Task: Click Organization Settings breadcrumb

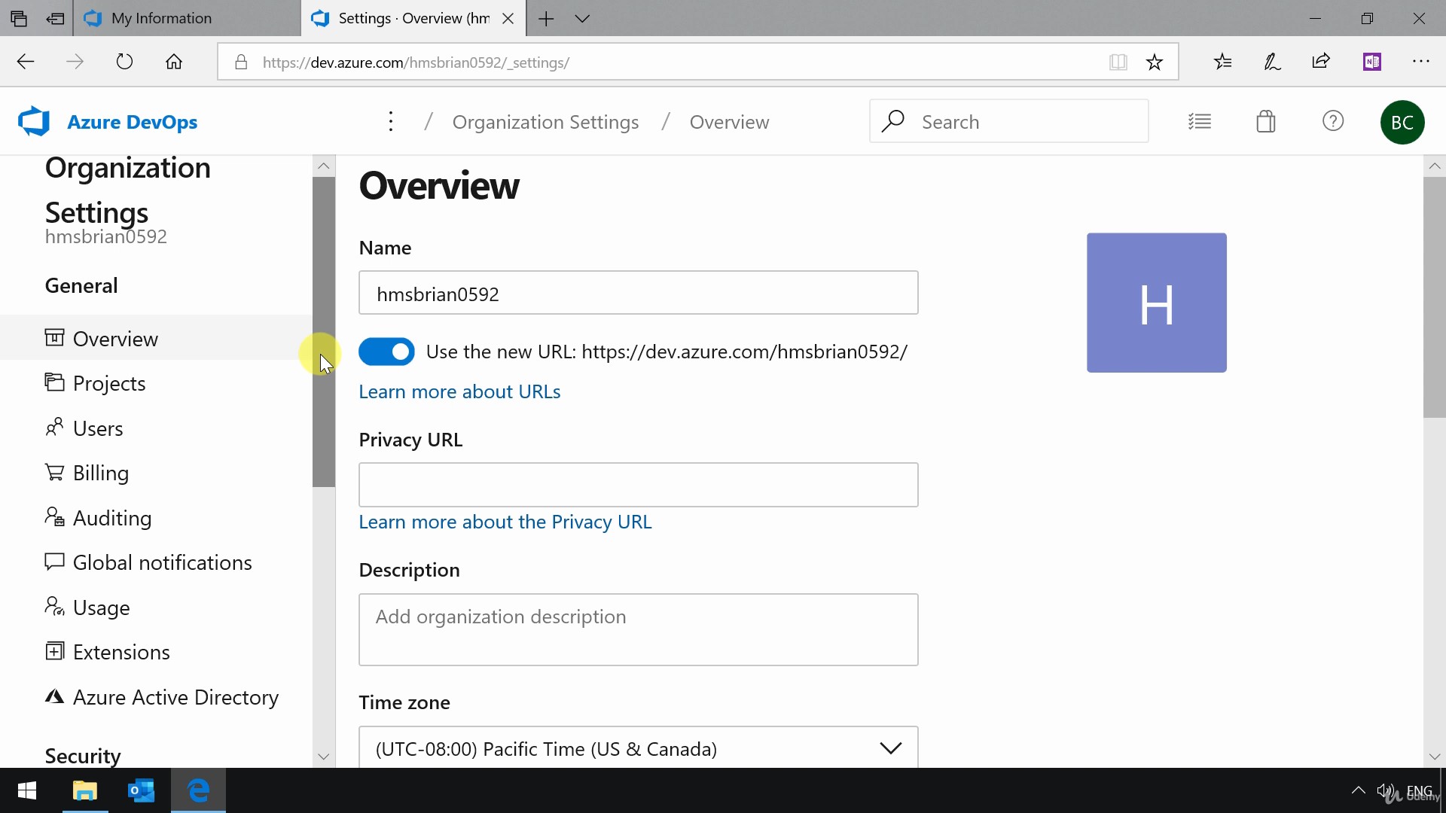Action: 545,122
